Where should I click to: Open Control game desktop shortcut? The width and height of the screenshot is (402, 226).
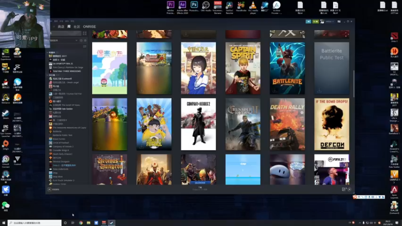point(18,160)
